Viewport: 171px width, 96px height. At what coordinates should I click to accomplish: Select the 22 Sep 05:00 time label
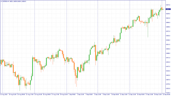click(x=166, y=94)
